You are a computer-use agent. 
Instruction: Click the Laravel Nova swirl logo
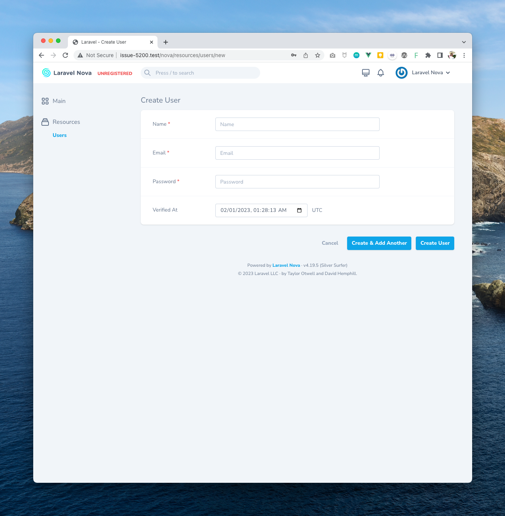[x=46, y=72]
